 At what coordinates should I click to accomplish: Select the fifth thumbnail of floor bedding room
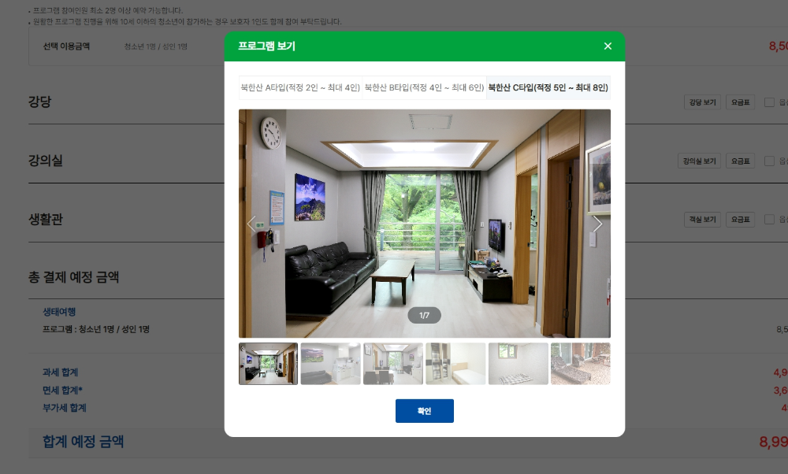click(519, 364)
